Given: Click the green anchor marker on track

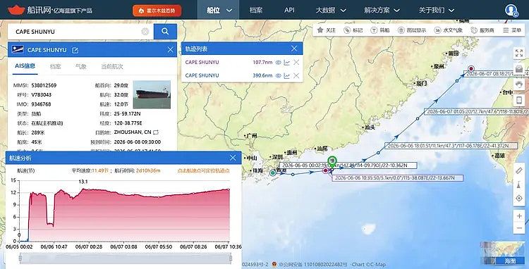Looking at the screenshot, I should [x=332, y=161].
